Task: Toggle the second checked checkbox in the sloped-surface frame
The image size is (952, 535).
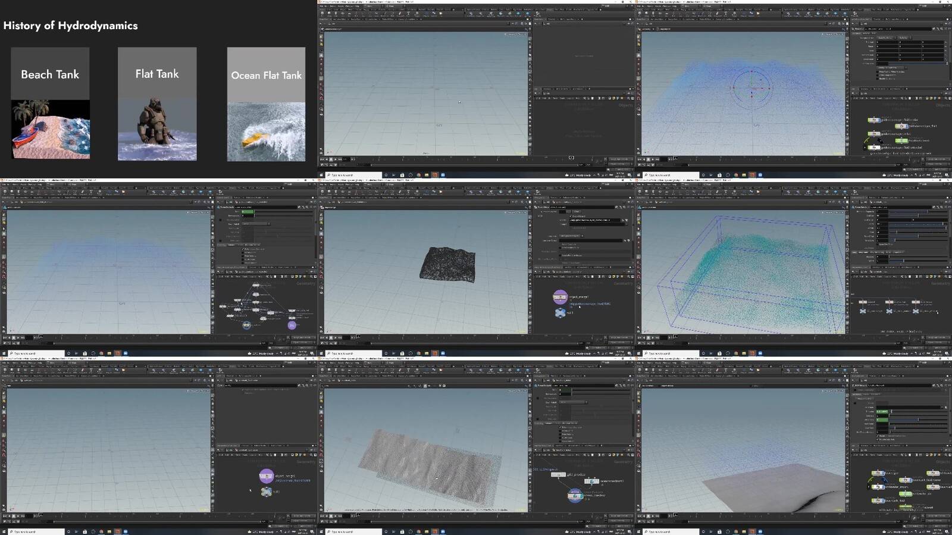Action: pyautogui.click(x=879, y=439)
